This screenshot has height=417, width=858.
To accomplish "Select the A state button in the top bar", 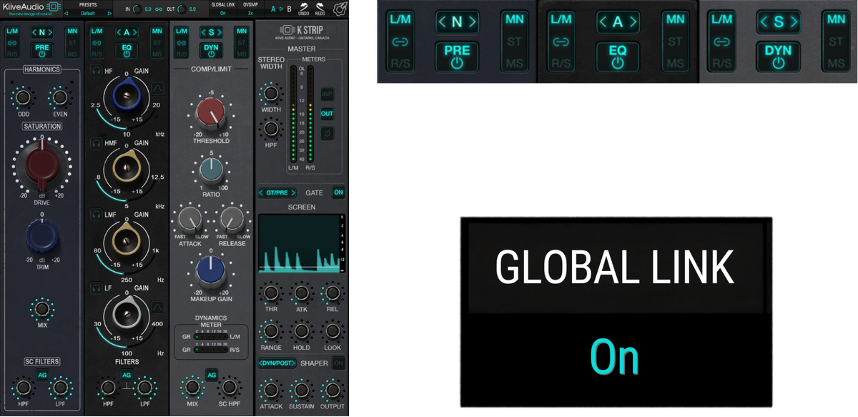I will pos(272,9).
